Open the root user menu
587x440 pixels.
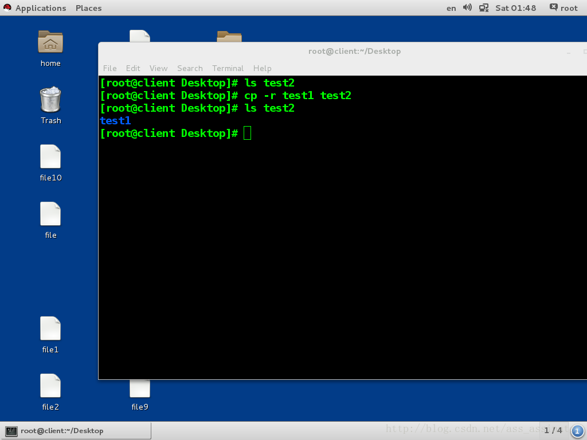pos(569,8)
